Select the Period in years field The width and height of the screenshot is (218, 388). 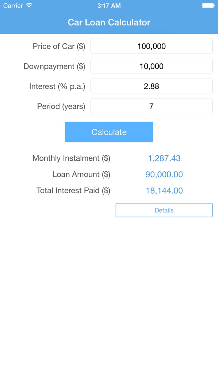[151, 106]
